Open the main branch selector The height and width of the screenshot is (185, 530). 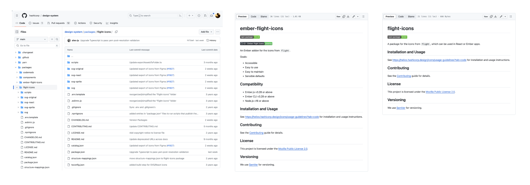click(31, 39)
